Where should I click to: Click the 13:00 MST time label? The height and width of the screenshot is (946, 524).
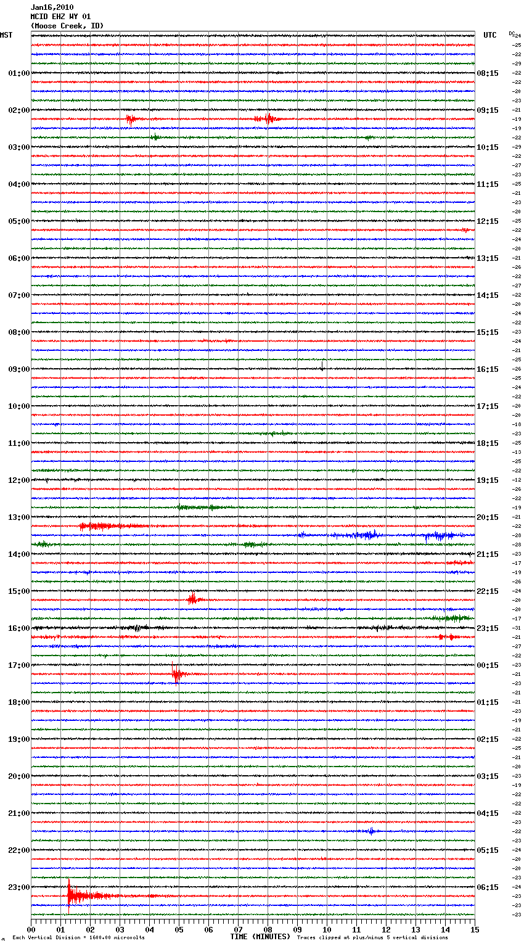pyautogui.click(x=19, y=517)
